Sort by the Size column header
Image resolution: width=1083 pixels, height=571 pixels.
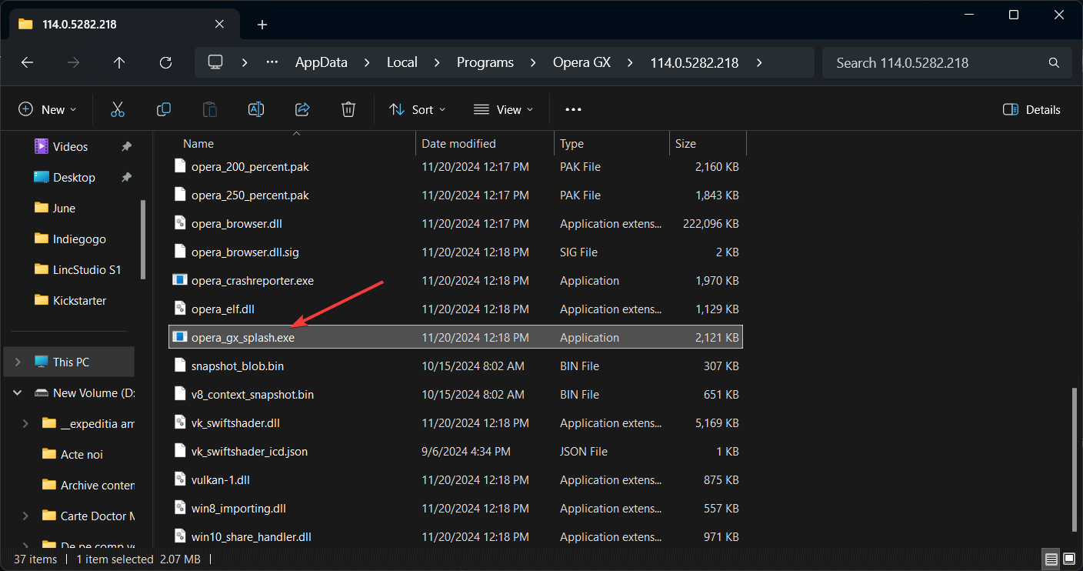pos(685,144)
